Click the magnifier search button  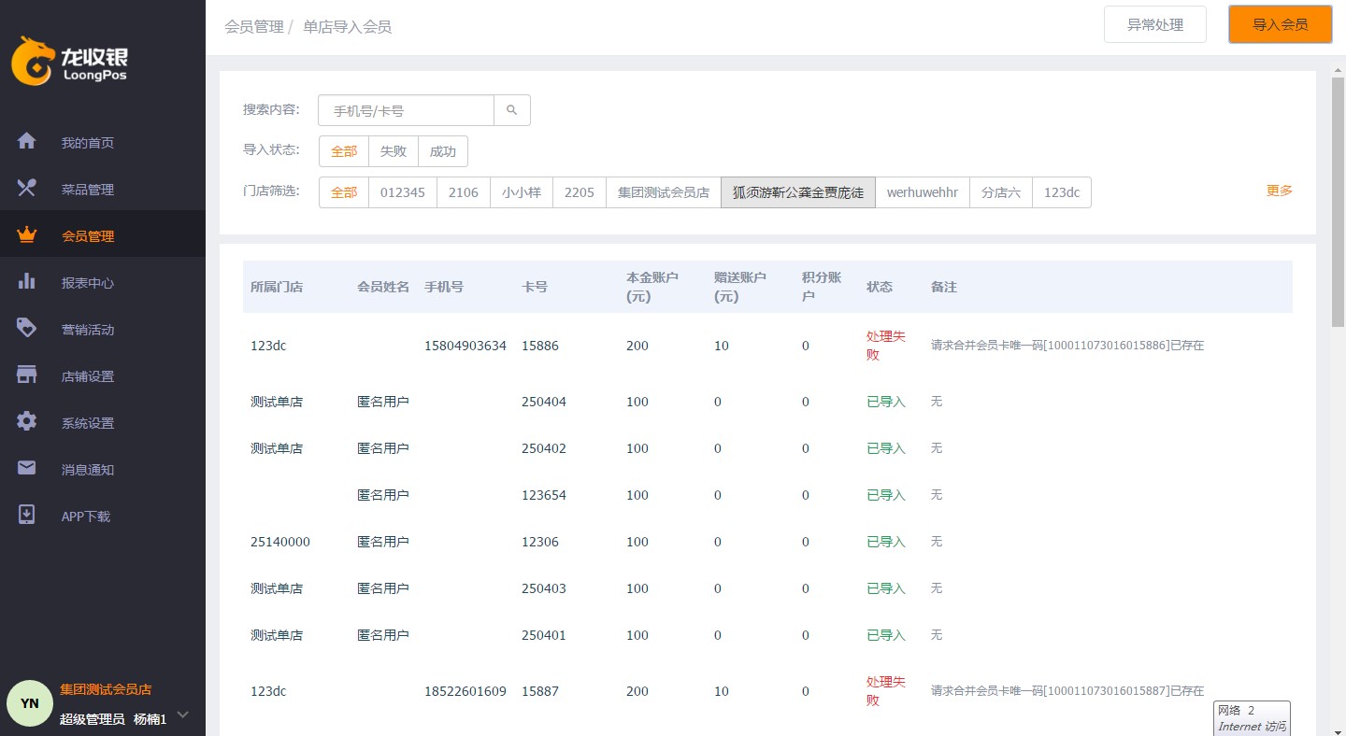point(512,110)
